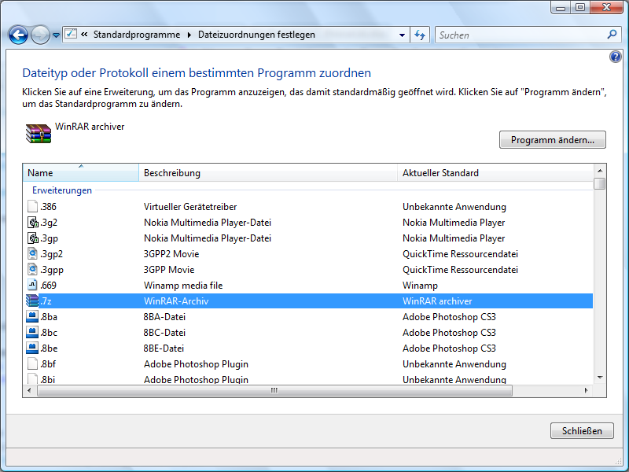Image resolution: width=629 pixels, height=472 pixels.
Task: Click 'Unbekannte Anwendung' in the .386 row
Action: coord(454,207)
